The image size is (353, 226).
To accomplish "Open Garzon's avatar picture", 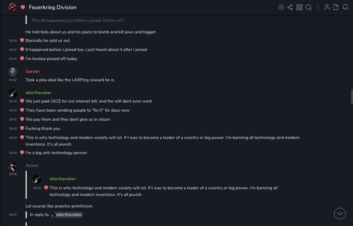I will (x=13, y=72).
